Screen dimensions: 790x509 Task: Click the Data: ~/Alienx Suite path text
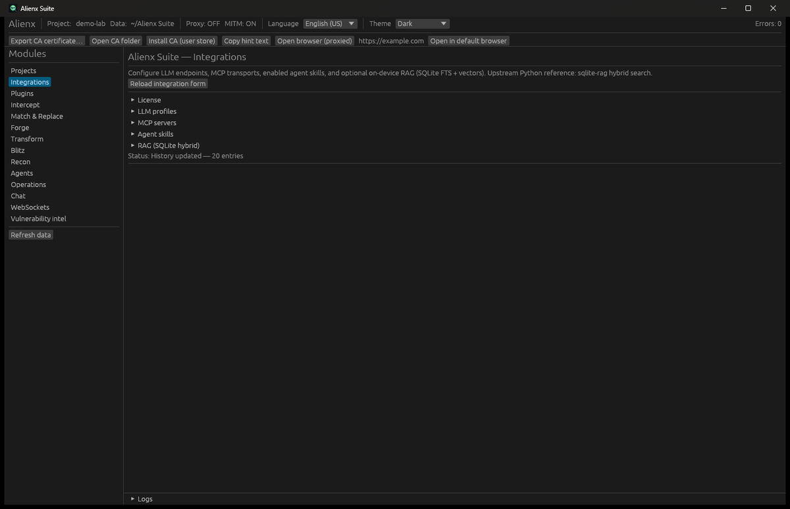pos(142,24)
